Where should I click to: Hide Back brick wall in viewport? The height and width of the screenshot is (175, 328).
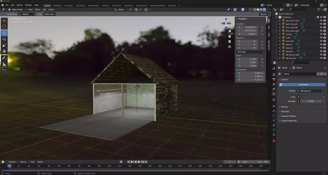[321, 21]
